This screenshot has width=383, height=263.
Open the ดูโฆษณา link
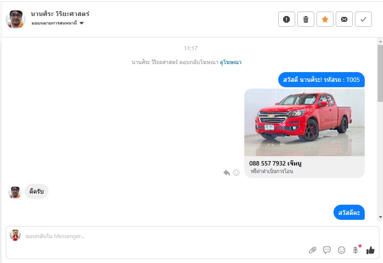tap(231, 62)
